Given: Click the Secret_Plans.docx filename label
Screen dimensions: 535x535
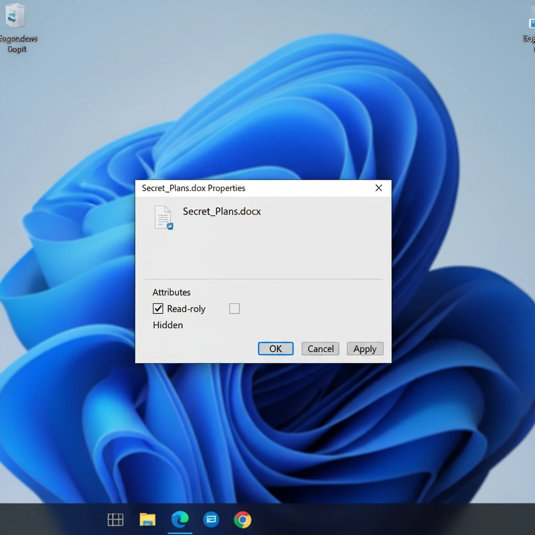Looking at the screenshot, I should click(x=222, y=211).
